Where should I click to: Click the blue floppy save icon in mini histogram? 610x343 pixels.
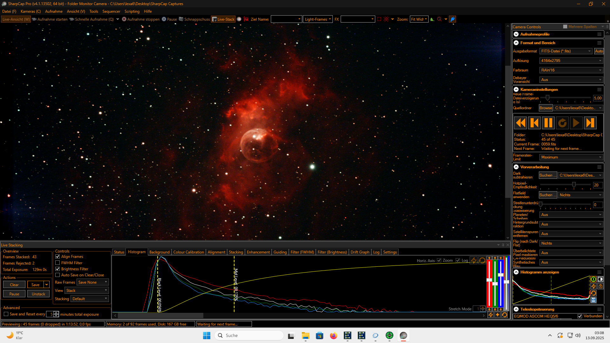(x=593, y=300)
